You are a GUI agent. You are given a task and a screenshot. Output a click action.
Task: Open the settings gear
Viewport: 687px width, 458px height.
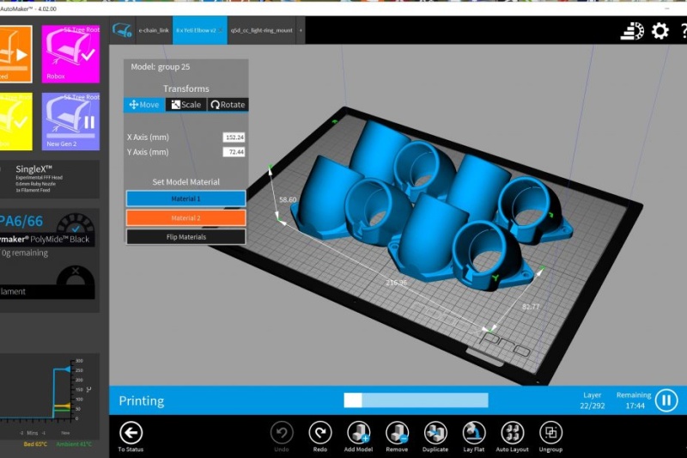pos(660,31)
